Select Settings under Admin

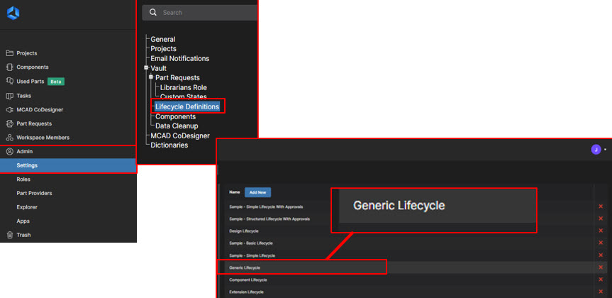[27, 165]
